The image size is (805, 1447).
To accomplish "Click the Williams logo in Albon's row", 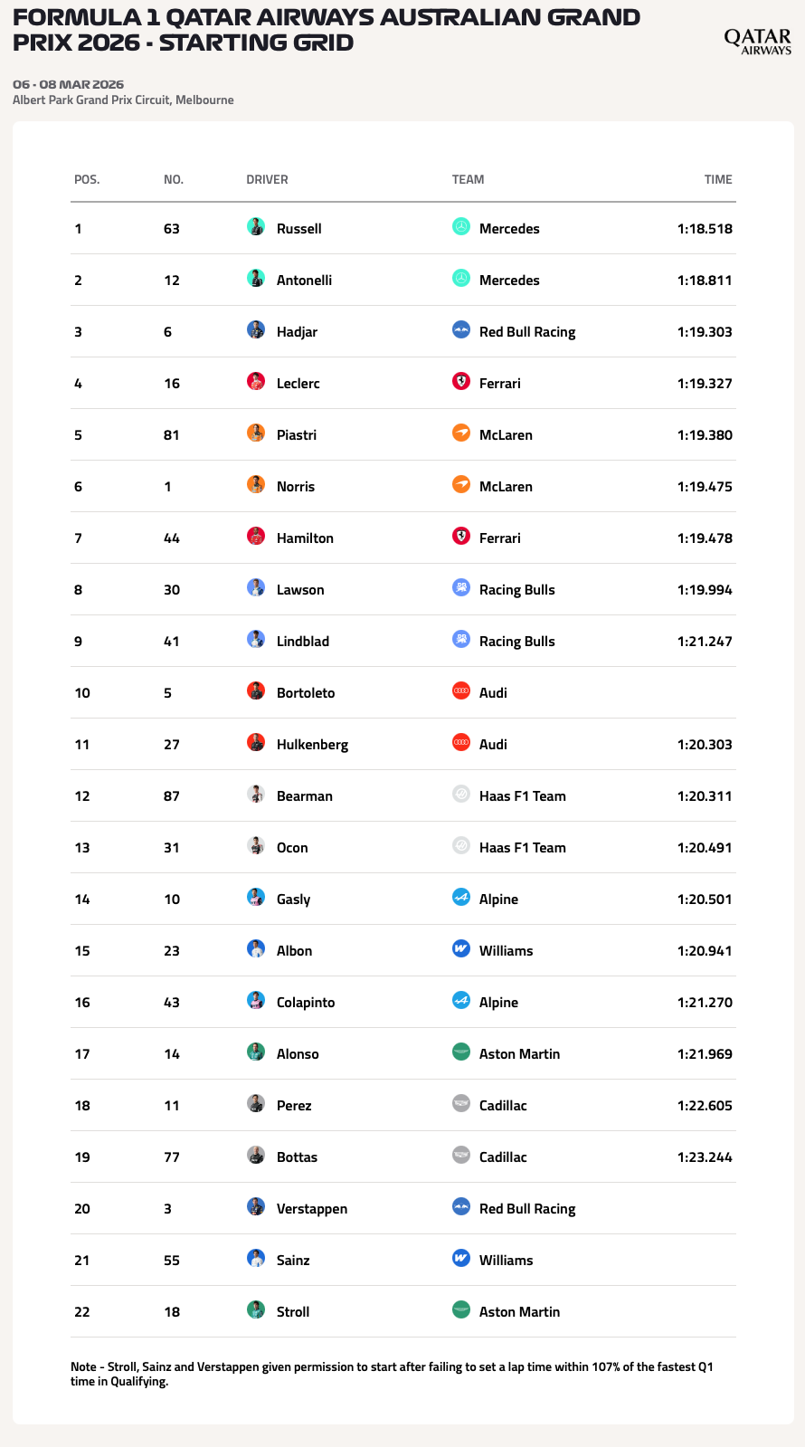I will pos(461,950).
